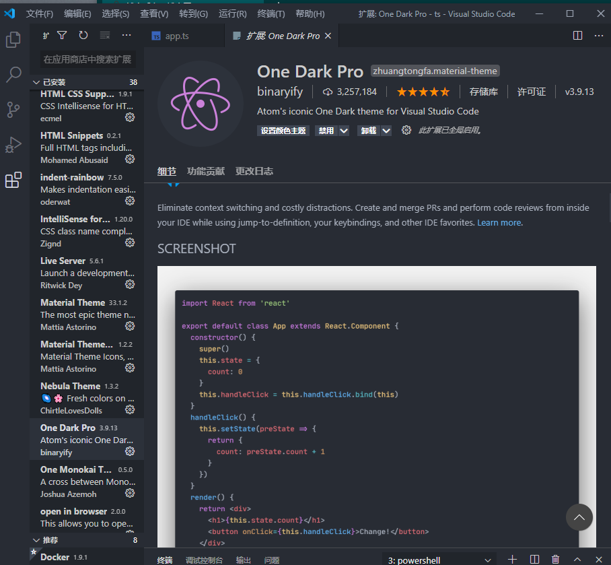Focus the extension marketplace search box

pyautogui.click(x=87, y=59)
